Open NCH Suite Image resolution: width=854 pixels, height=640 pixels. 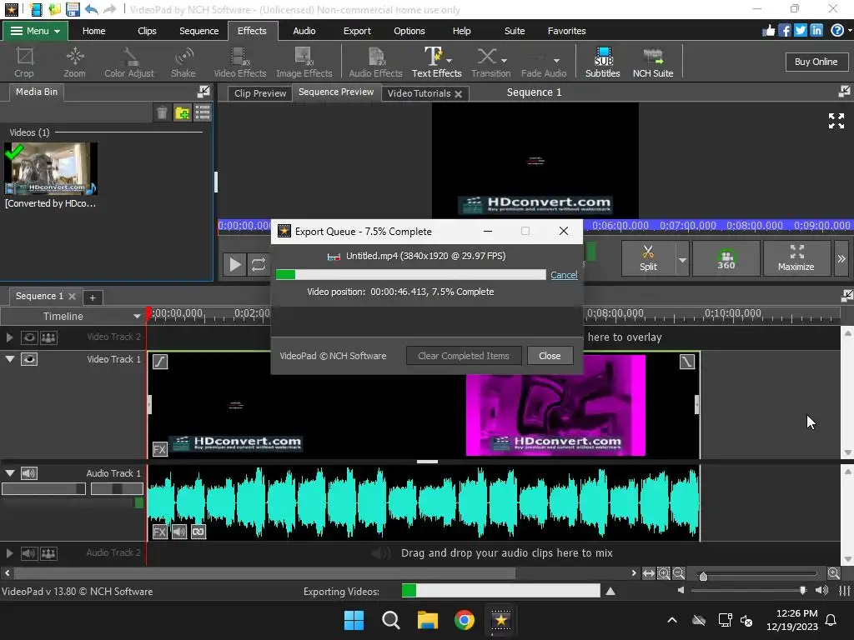(x=652, y=62)
